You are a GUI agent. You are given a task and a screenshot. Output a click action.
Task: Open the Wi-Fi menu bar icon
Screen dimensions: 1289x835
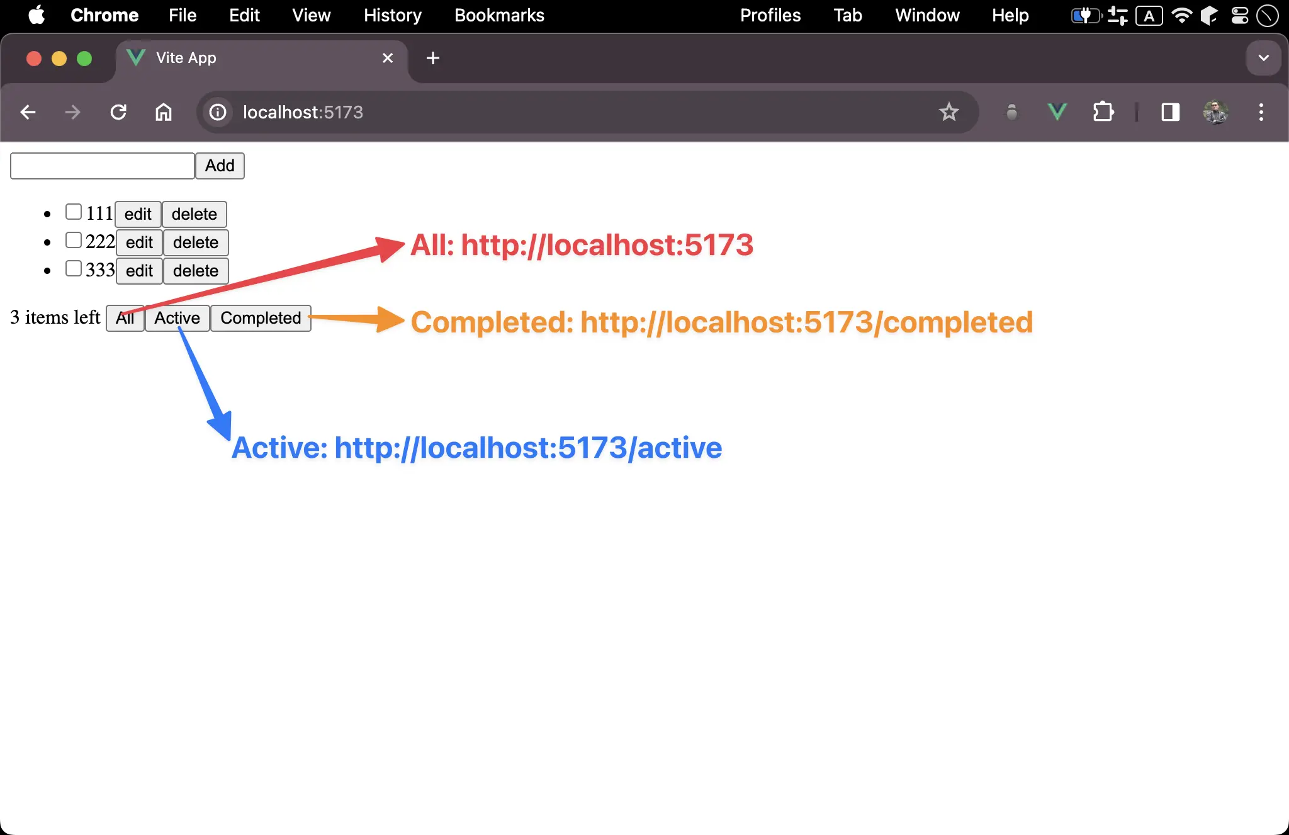coord(1181,15)
